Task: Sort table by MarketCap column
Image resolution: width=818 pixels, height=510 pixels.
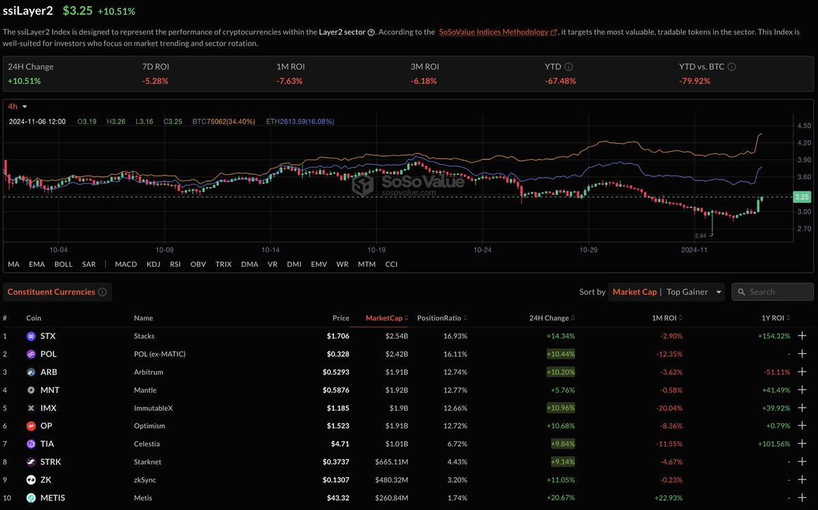Action: (x=387, y=318)
